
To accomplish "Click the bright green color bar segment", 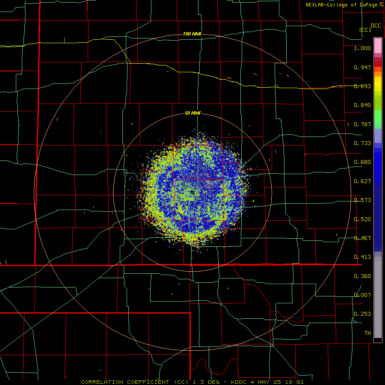I will pos(378,117).
